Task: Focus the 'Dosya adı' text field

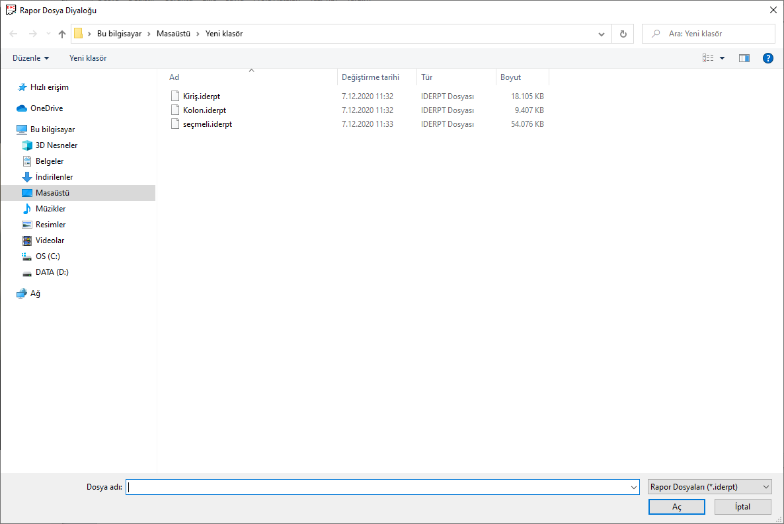Action: click(x=377, y=487)
